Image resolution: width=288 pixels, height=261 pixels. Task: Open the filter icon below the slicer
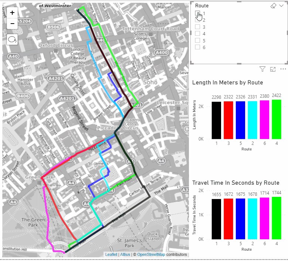click(262, 69)
